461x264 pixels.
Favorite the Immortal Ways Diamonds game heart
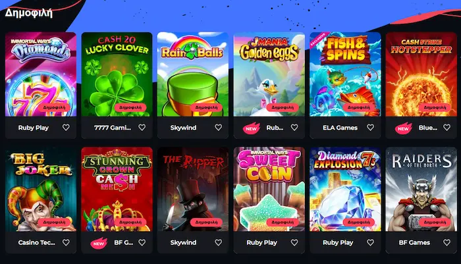(66, 127)
